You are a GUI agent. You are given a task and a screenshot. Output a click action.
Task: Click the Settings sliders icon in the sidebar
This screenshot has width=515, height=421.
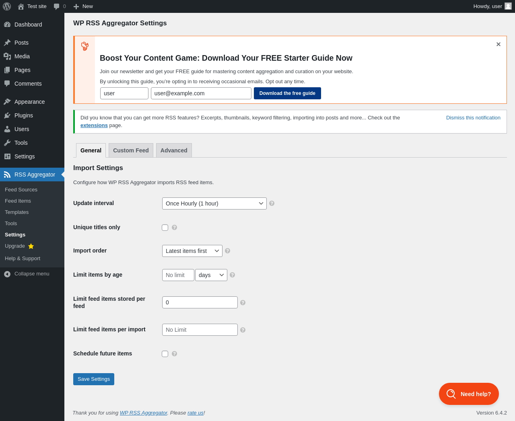coord(7,156)
